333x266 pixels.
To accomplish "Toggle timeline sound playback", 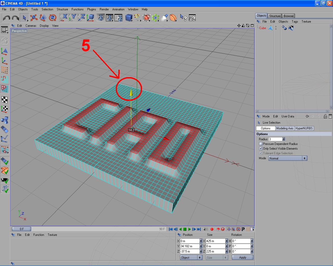I will point(206,229).
